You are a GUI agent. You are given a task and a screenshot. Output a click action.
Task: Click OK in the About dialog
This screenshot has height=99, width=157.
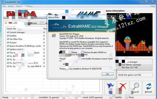[x=108, y=74]
